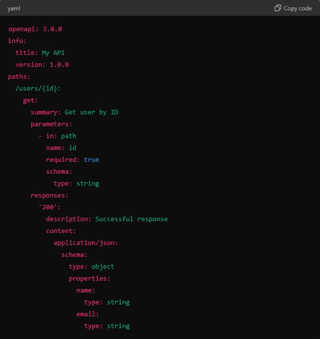Click the 'schema:' line under application/json

coord(74,255)
